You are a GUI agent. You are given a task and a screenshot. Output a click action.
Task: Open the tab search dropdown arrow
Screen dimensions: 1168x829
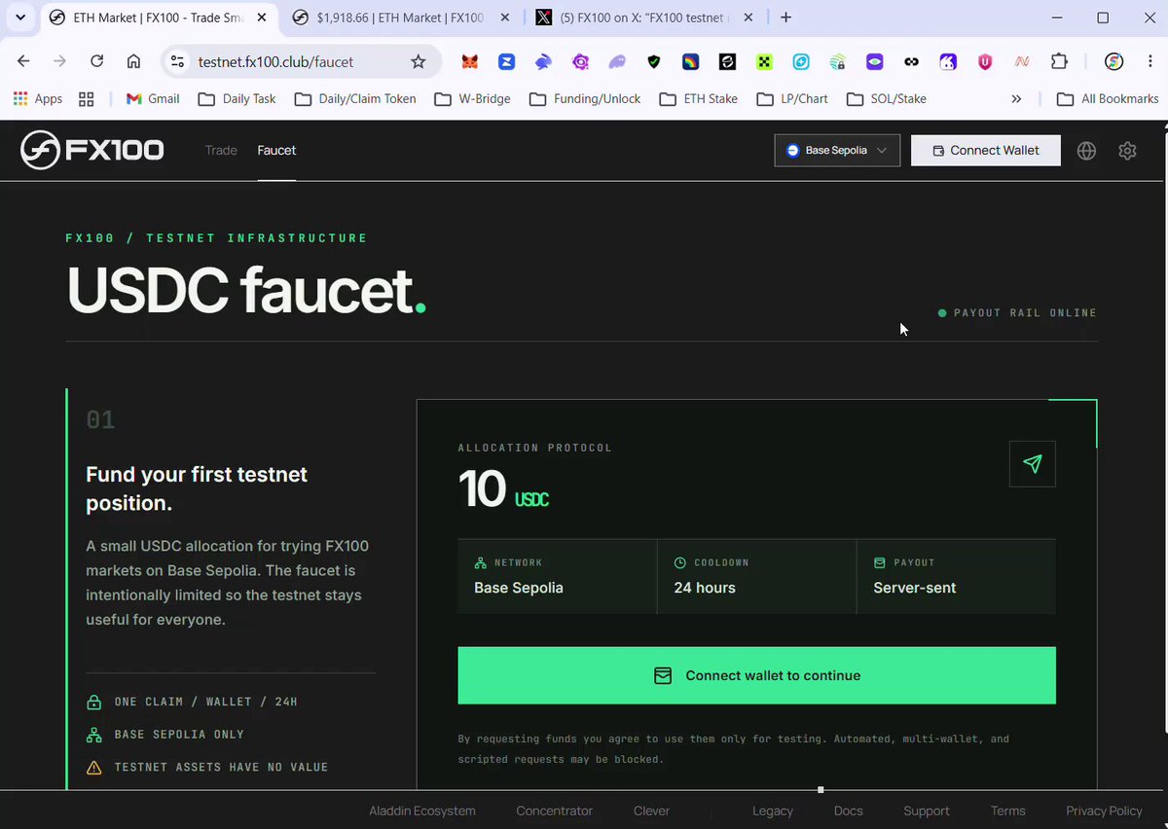[19, 18]
